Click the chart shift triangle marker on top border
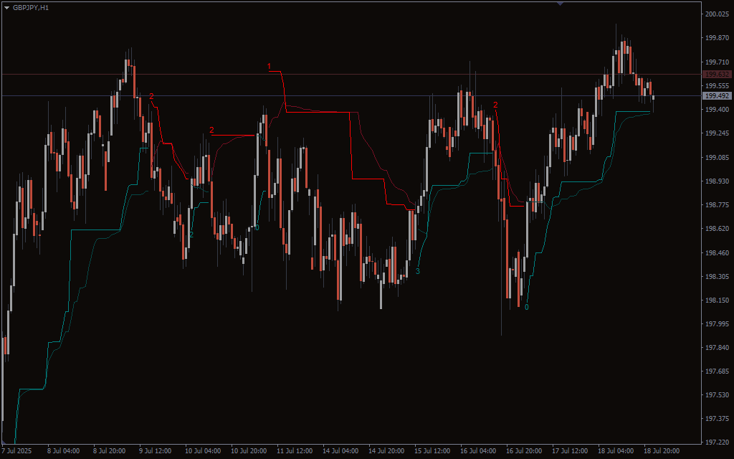 click(560, 4)
